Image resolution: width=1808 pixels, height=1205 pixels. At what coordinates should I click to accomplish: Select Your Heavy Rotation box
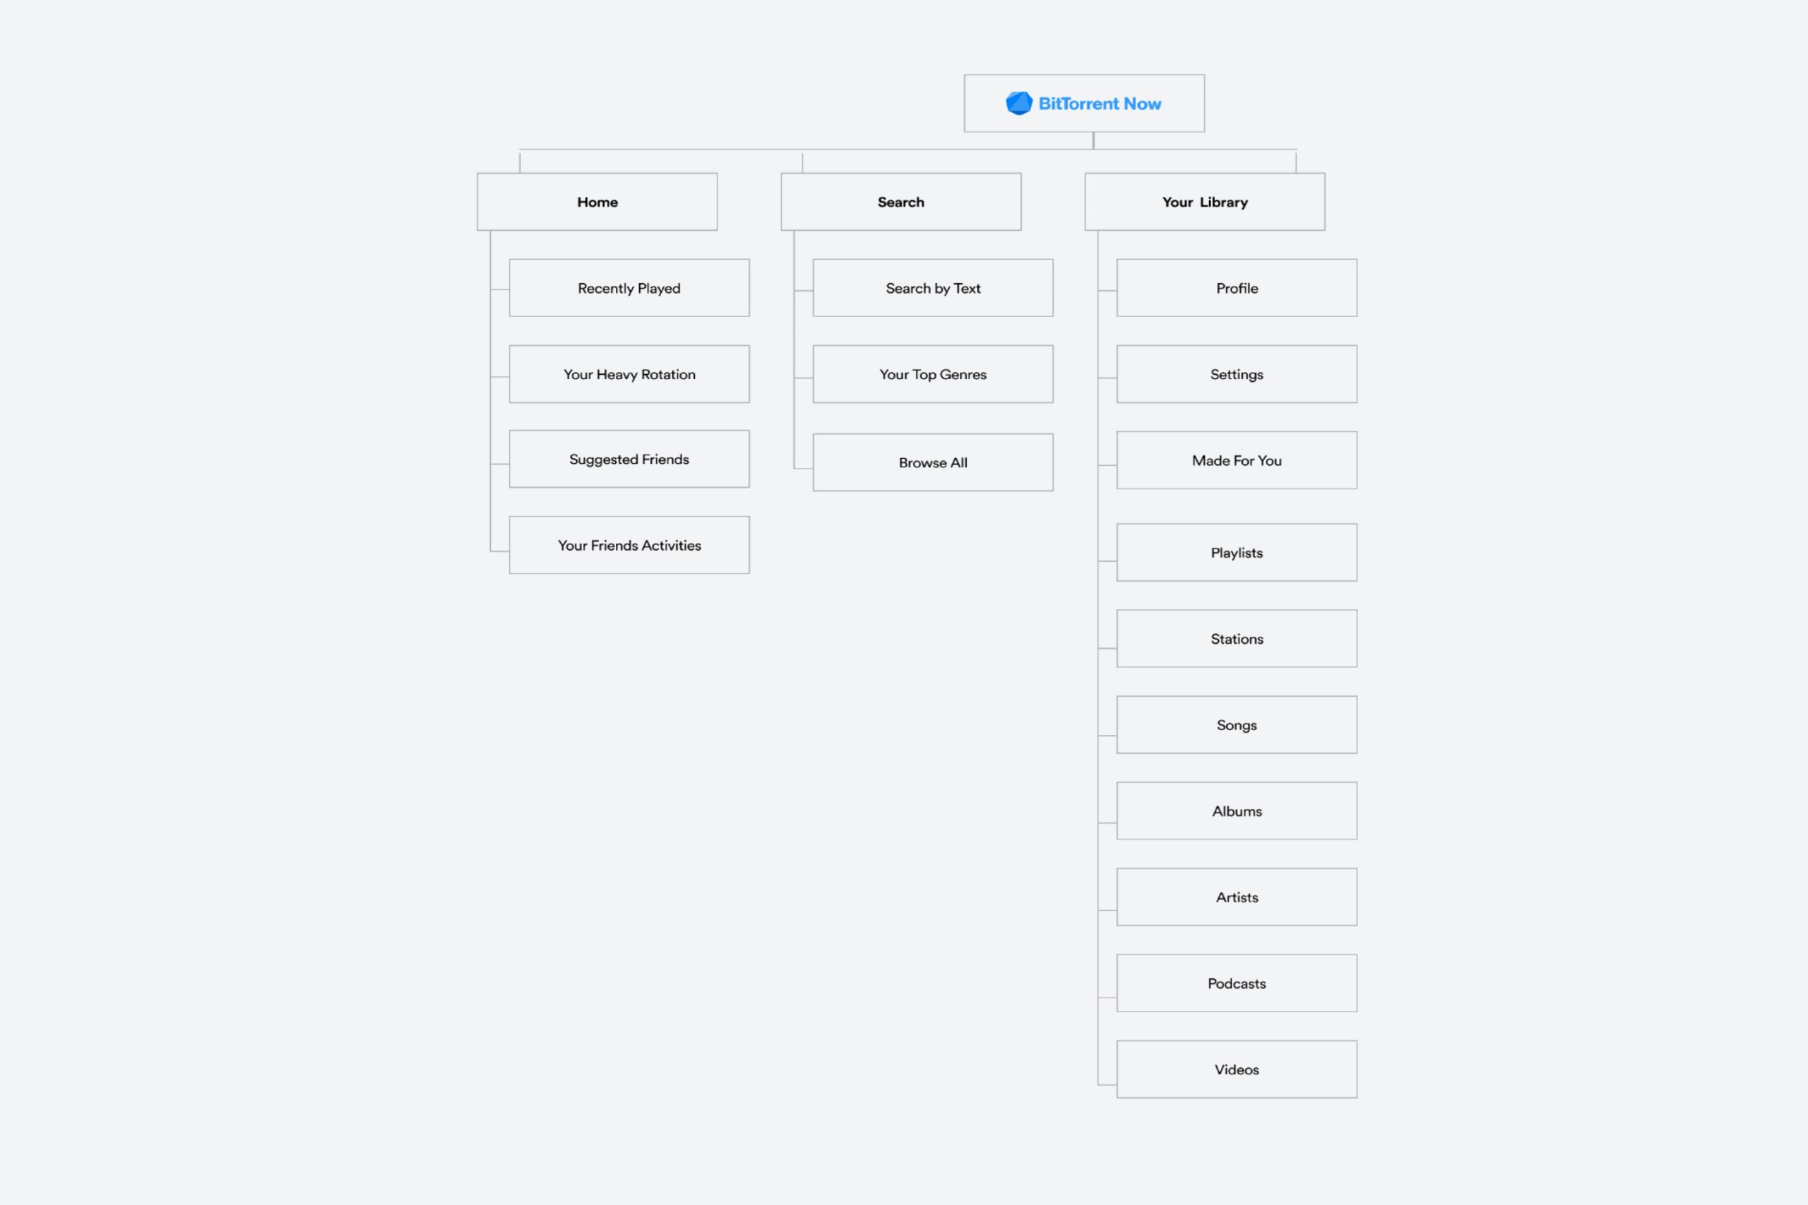[x=629, y=374]
